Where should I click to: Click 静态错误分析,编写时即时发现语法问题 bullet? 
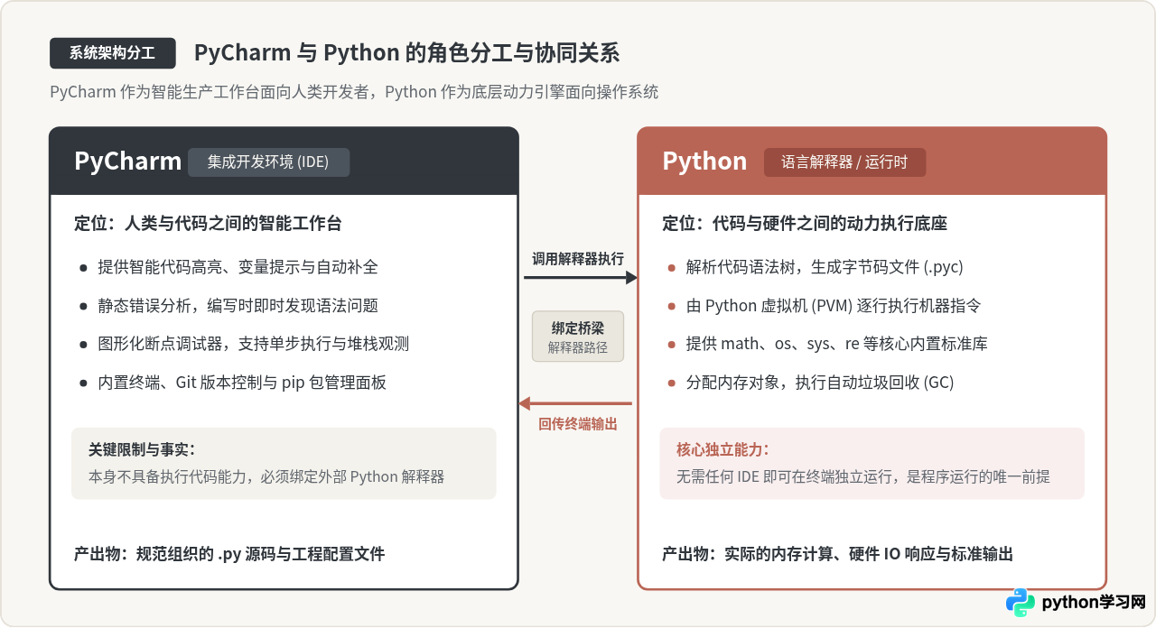[238, 306]
